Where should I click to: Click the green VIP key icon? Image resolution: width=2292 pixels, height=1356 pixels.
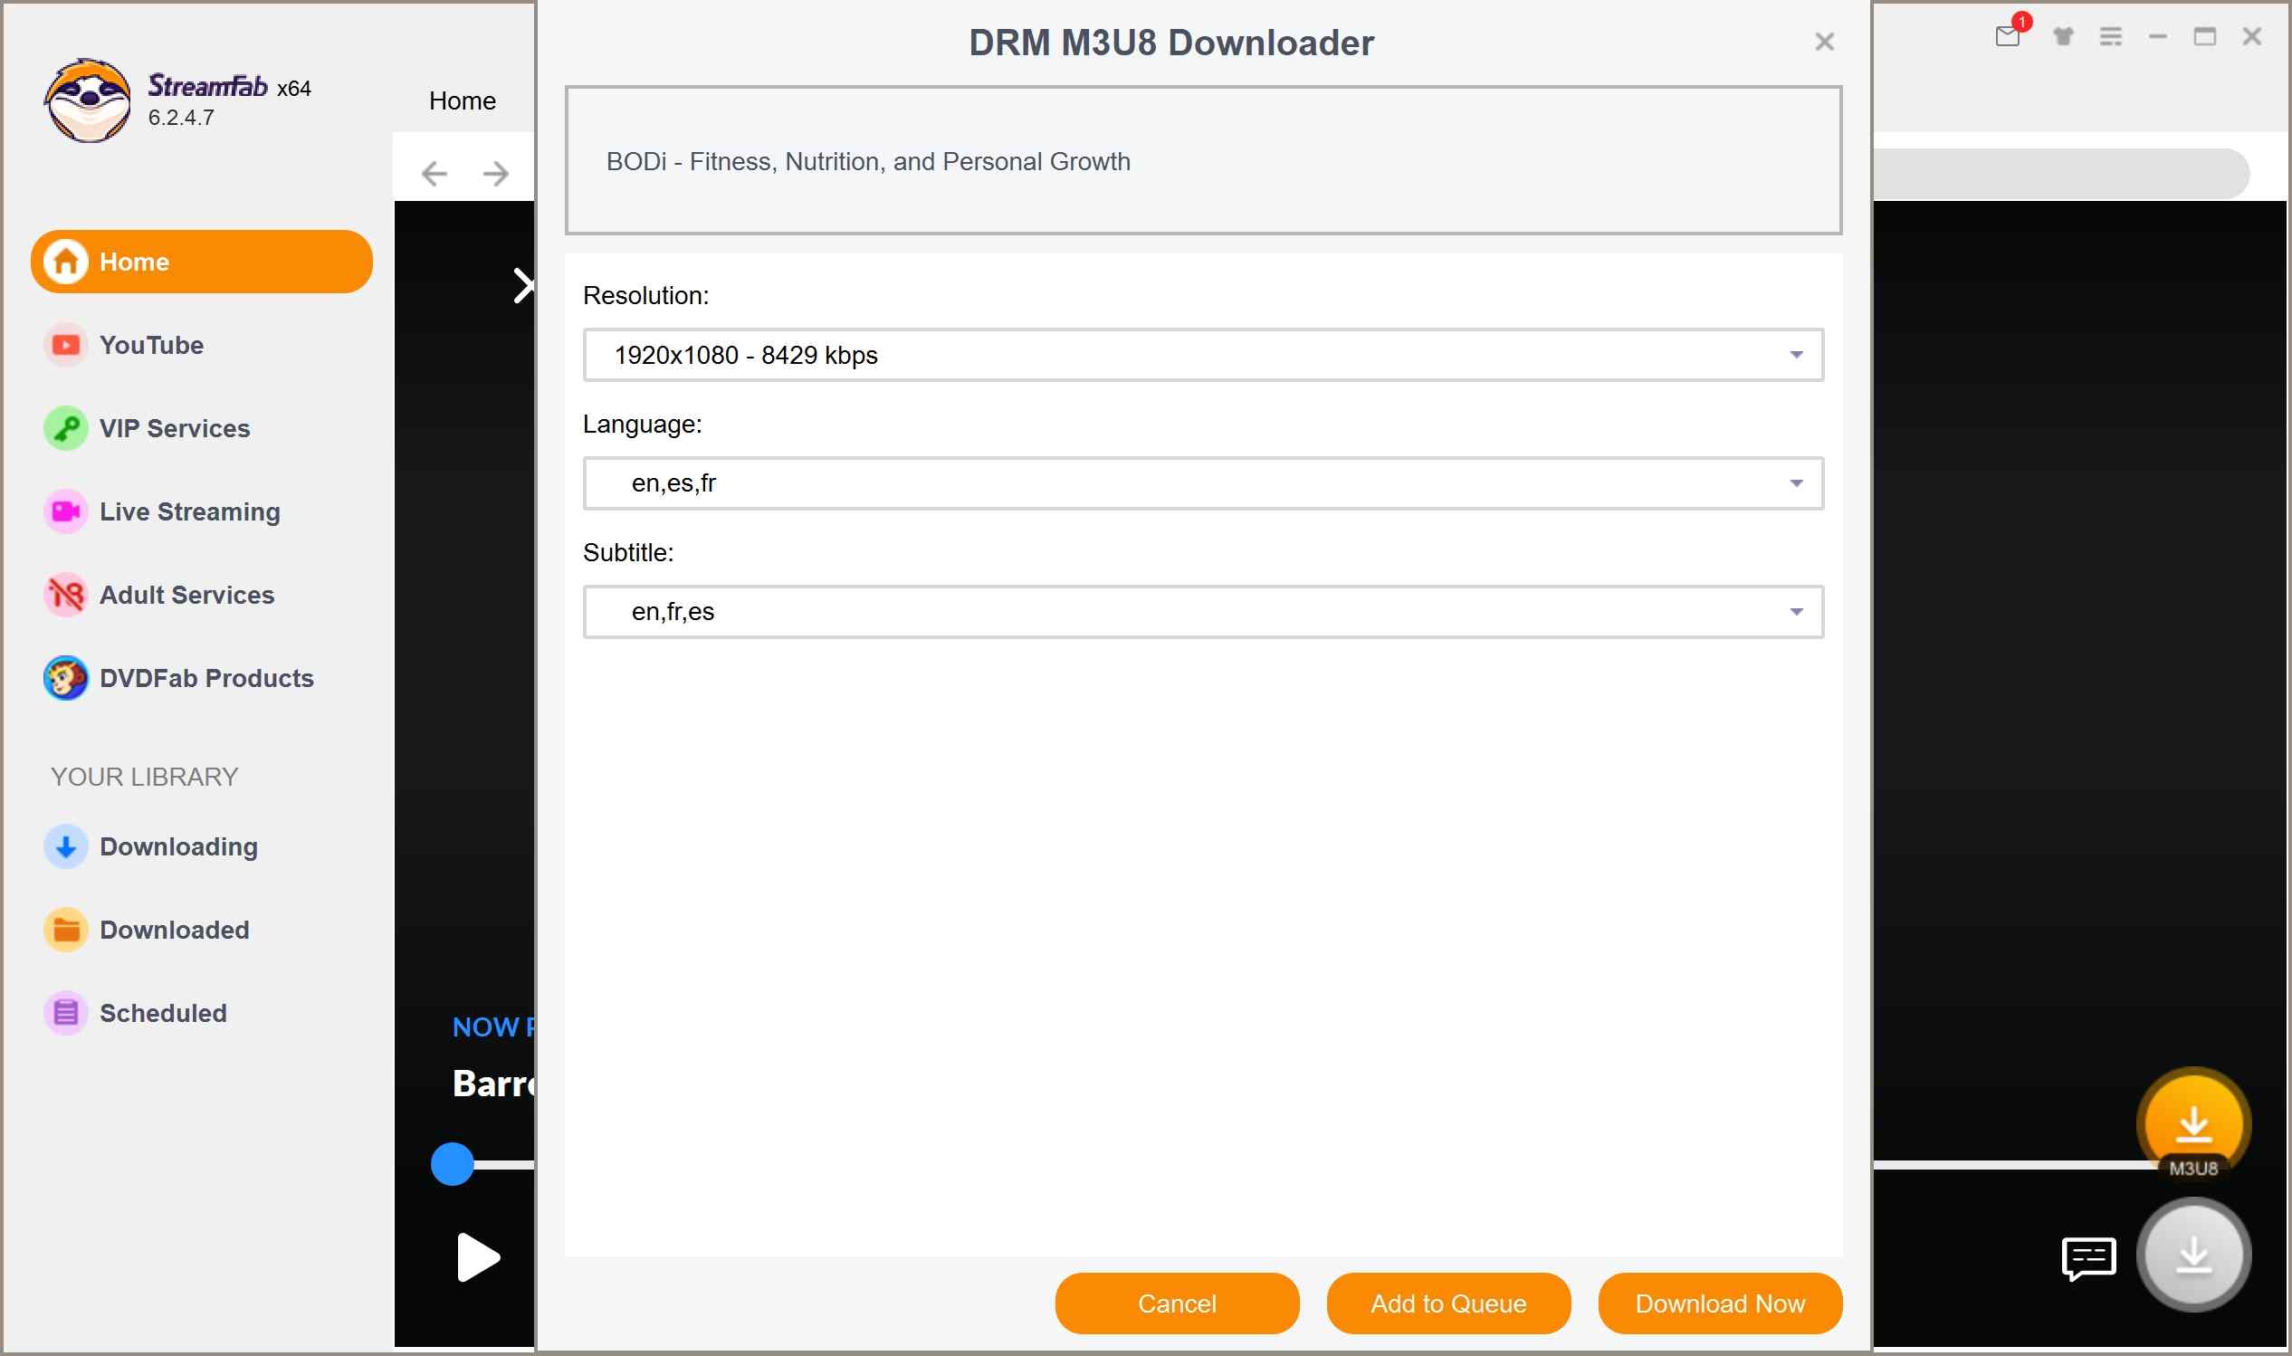click(66, 428)
